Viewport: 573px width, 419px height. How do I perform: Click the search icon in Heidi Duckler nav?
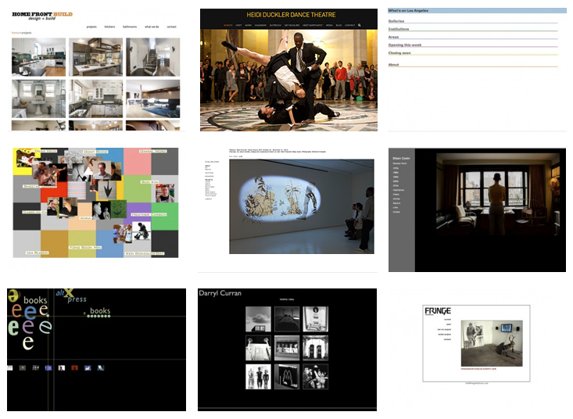coord(360,25)
